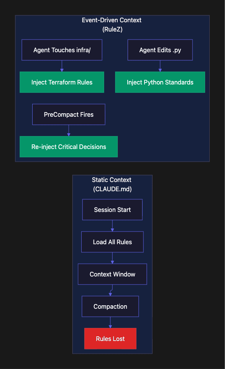Click arrow between Session Start and Load All Rules
The width and height of the screenshot is (225, 369).
112,226
